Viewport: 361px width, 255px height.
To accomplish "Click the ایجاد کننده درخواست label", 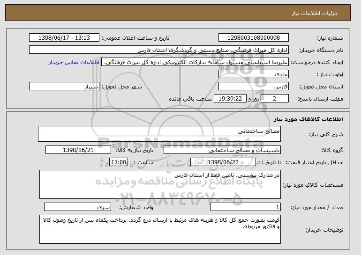I will pyautogui.click(x=317, y=62).
